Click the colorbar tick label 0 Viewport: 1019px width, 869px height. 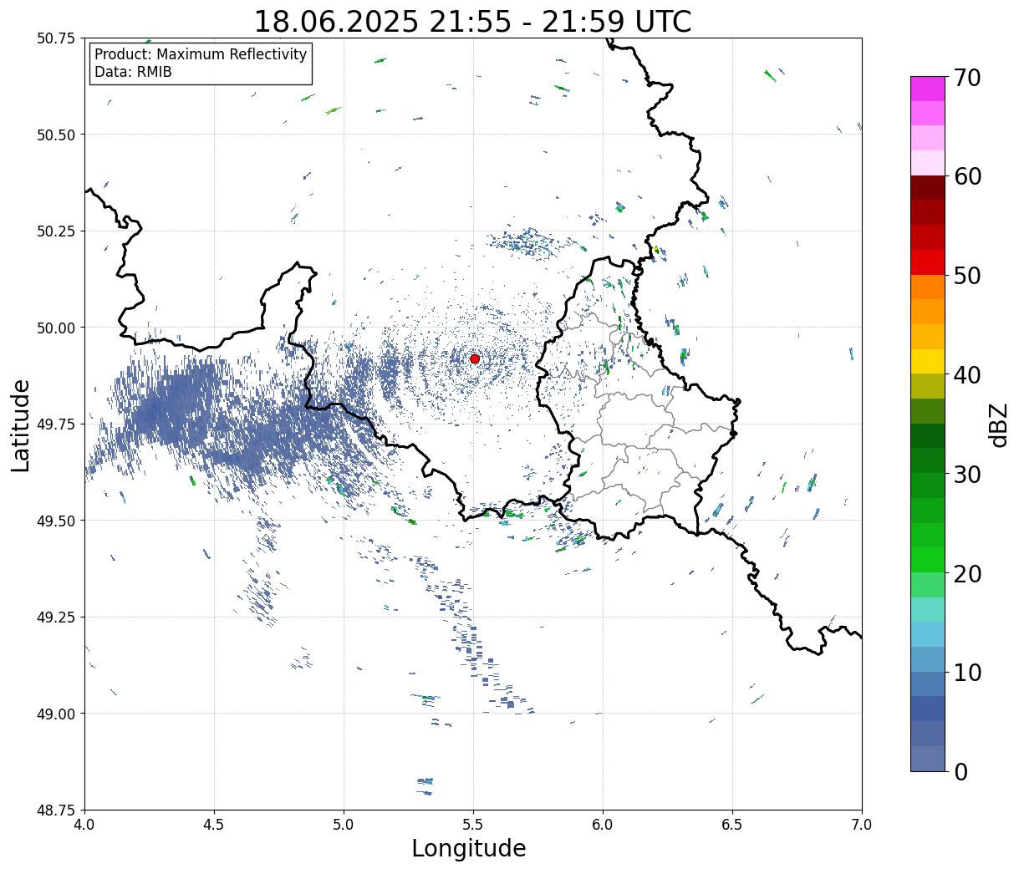coord(960,771)
